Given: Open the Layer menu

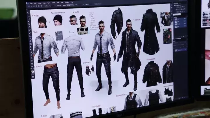Looking at the screenshot, I should tap(44, 3).
